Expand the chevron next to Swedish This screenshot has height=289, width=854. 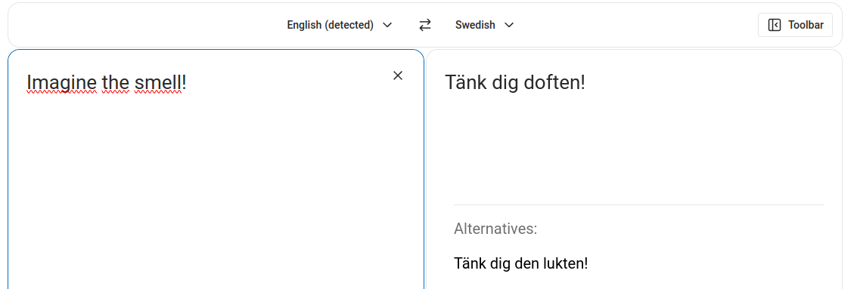(509, 25)
